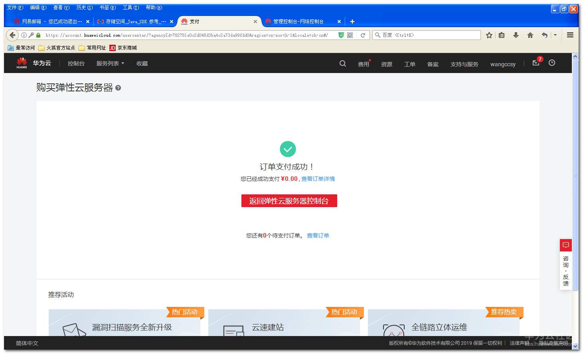This screenshot has height=354, width=583.
Task: Click the green padlock security icon
Action: tap(38, 35)
